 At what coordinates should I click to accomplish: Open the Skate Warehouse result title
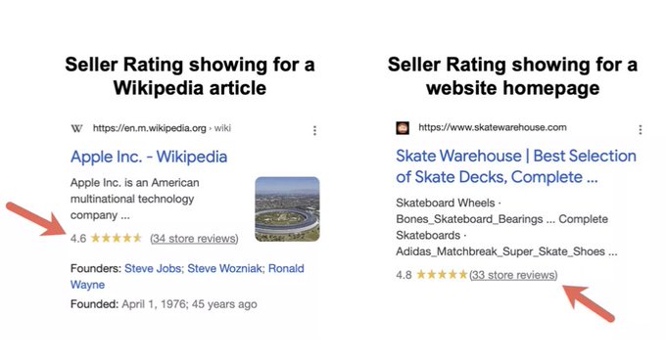coord(516,166)
